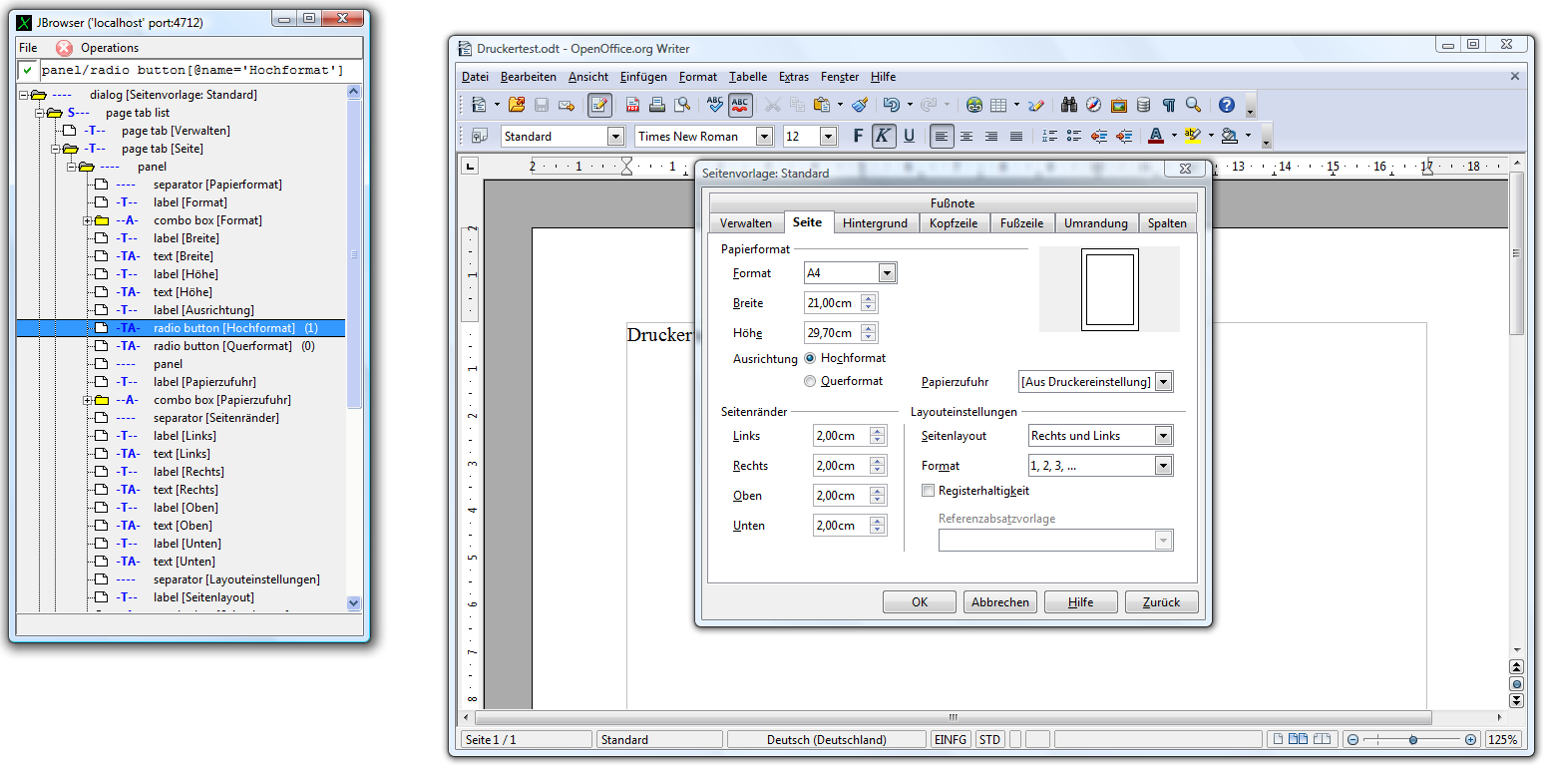The image size is (1543, 765).
Task: Click the zoom slider in status bar
Action: (1412, 740)
